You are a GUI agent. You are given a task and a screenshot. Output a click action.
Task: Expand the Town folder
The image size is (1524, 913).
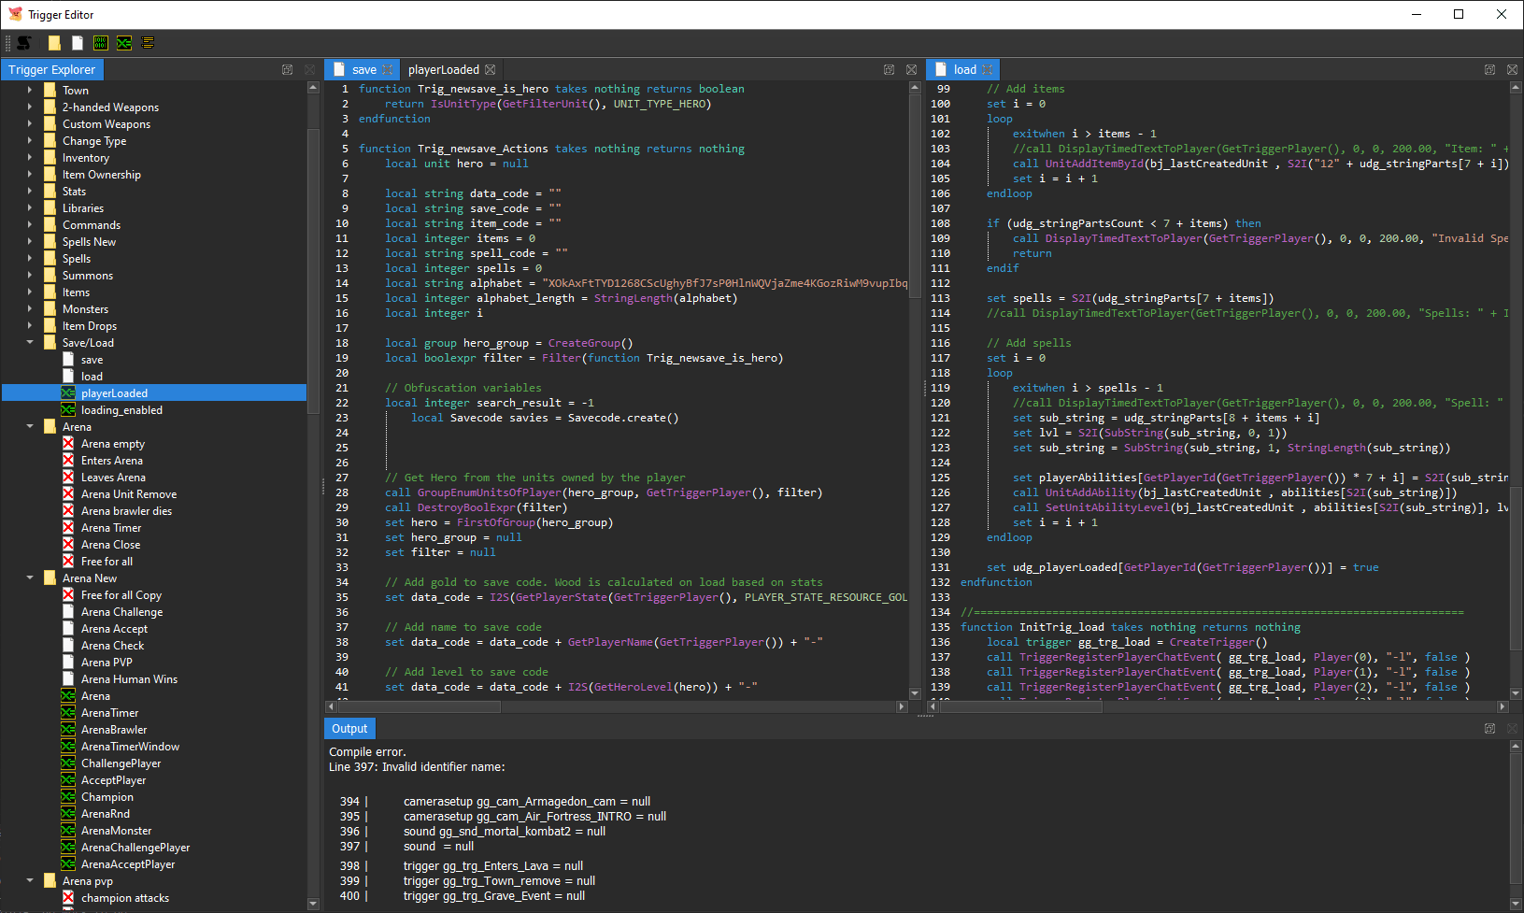click(x=30, y=91)
